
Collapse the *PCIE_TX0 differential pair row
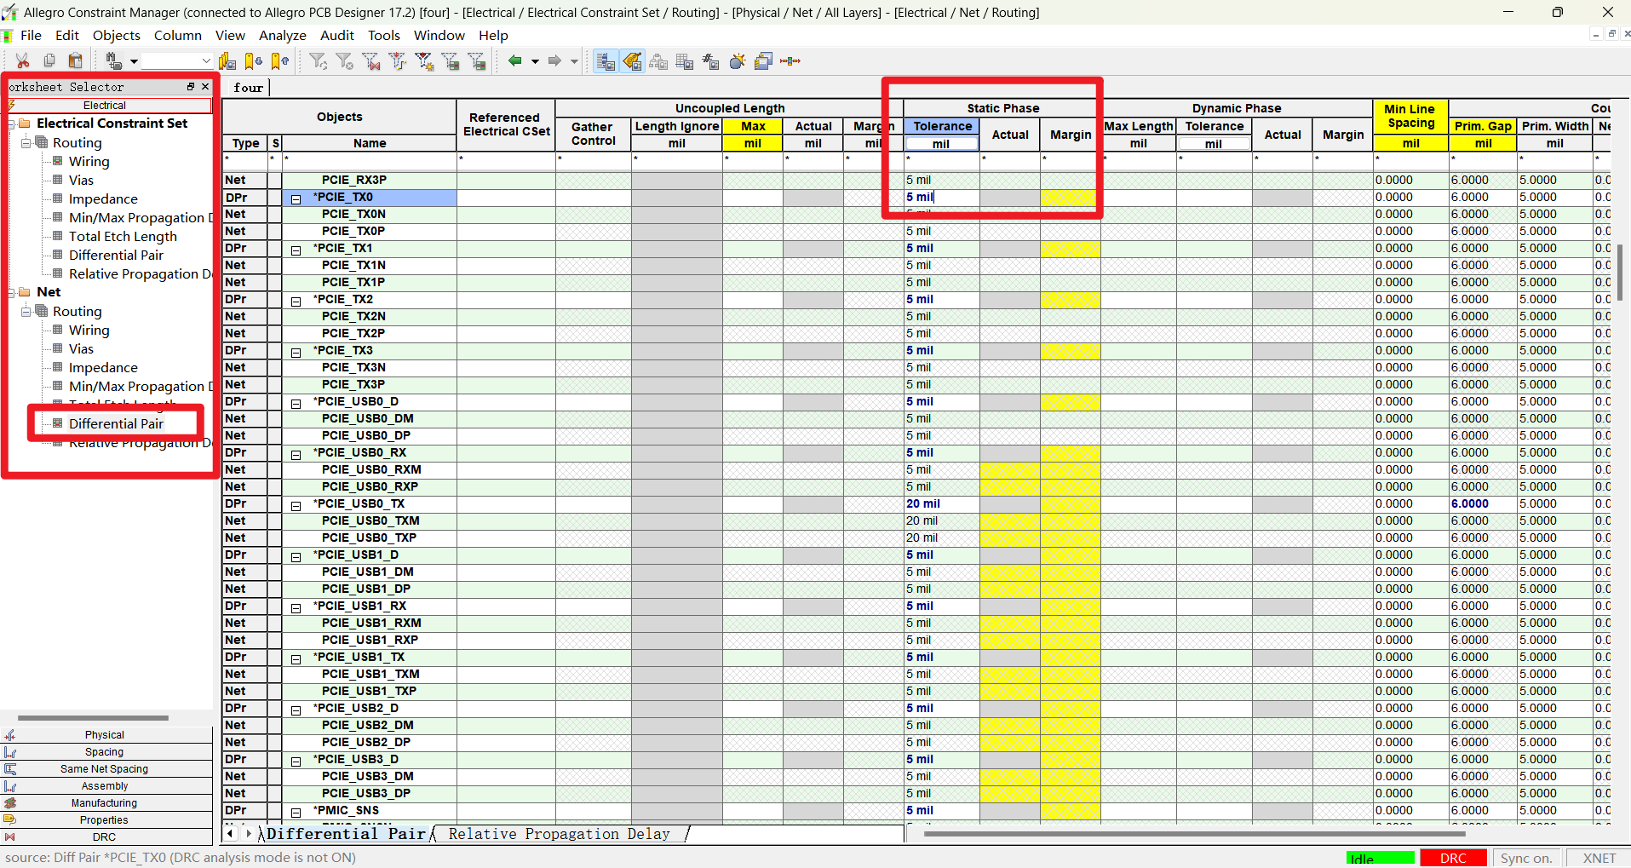(296, 199)
